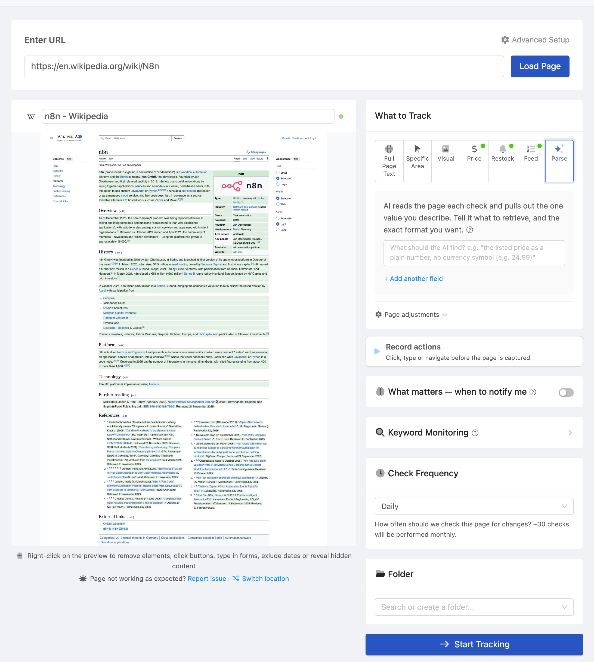Screen dimensions: 594x662
Task: Select the Restock bell icon
Action: [x=503, y=149]
